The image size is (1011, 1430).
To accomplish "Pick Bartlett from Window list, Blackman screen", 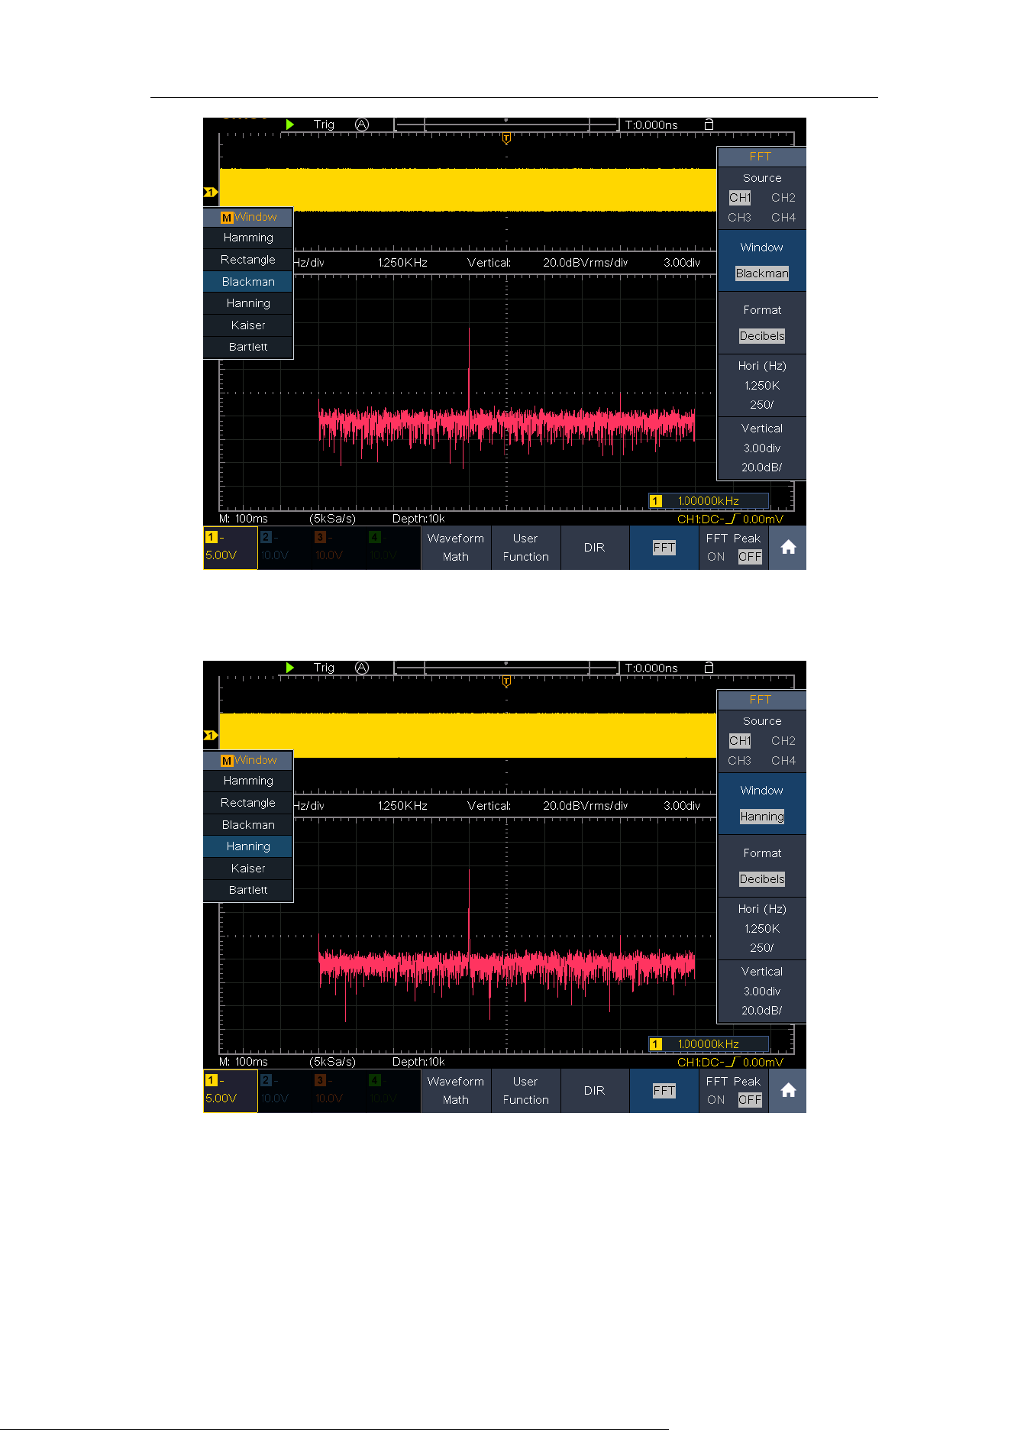I will (x=248, y=347).
